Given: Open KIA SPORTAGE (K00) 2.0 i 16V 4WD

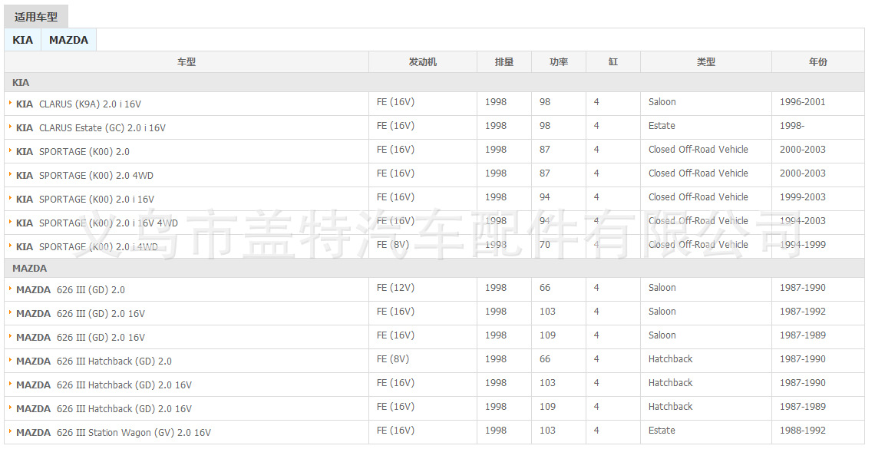Looking at the screenshot, I should click(97, 223).
